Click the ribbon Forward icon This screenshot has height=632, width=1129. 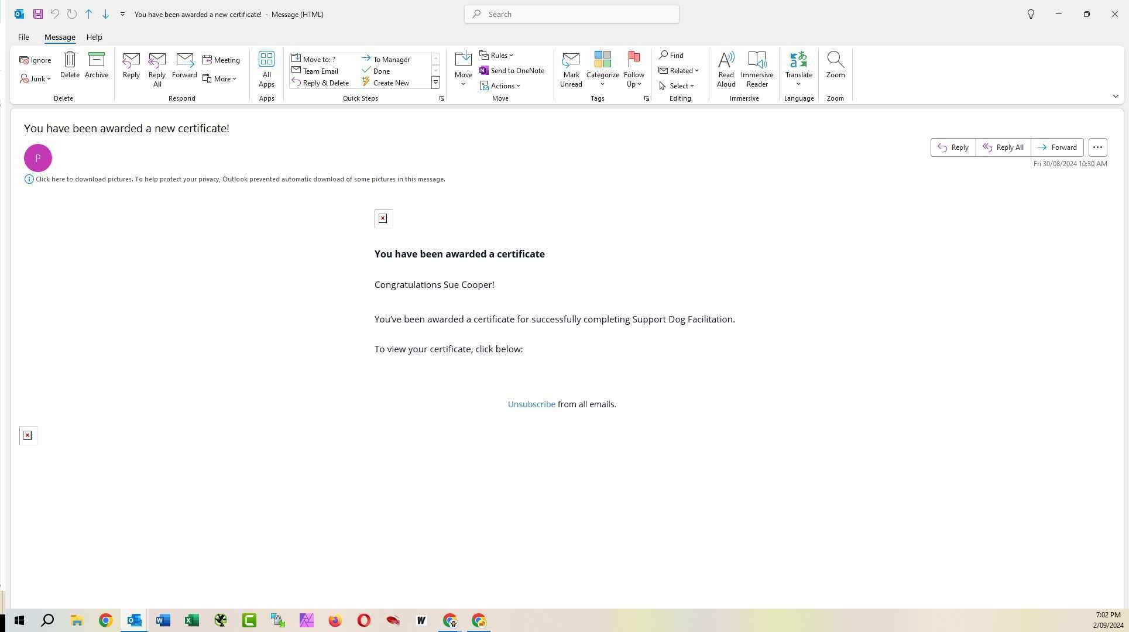coord(184,65)
